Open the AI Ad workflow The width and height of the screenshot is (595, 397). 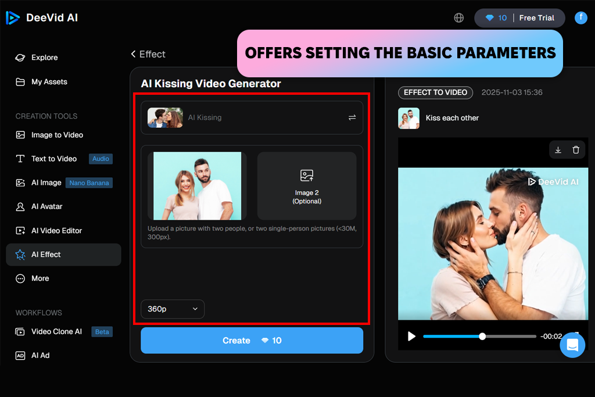40,356
